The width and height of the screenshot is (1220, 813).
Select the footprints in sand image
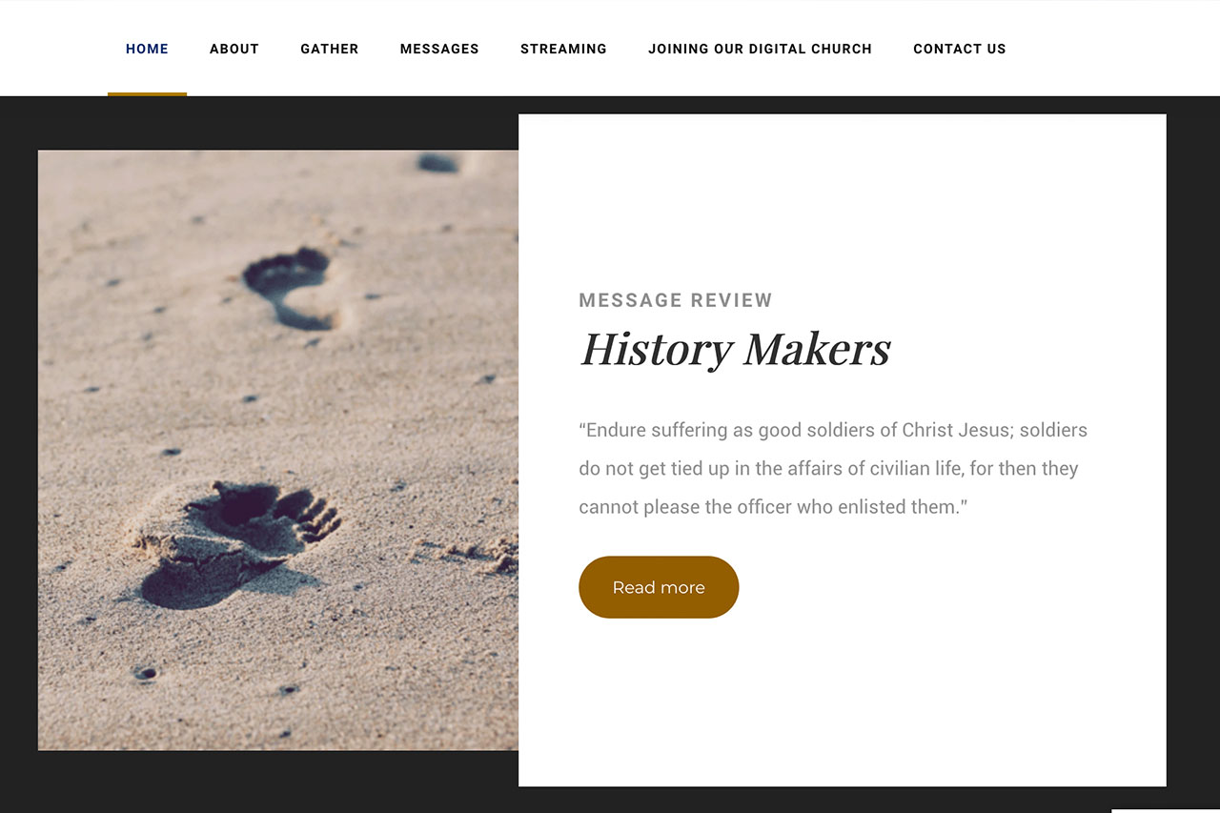click(x=278, y=450)
